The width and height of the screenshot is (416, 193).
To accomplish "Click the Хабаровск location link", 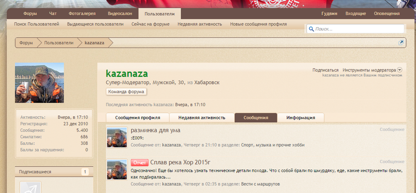I will click(207, 82).
